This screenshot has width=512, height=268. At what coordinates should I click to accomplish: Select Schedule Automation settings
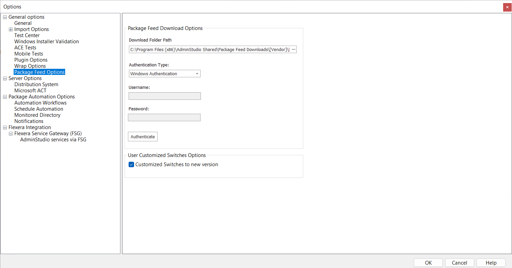39,109
